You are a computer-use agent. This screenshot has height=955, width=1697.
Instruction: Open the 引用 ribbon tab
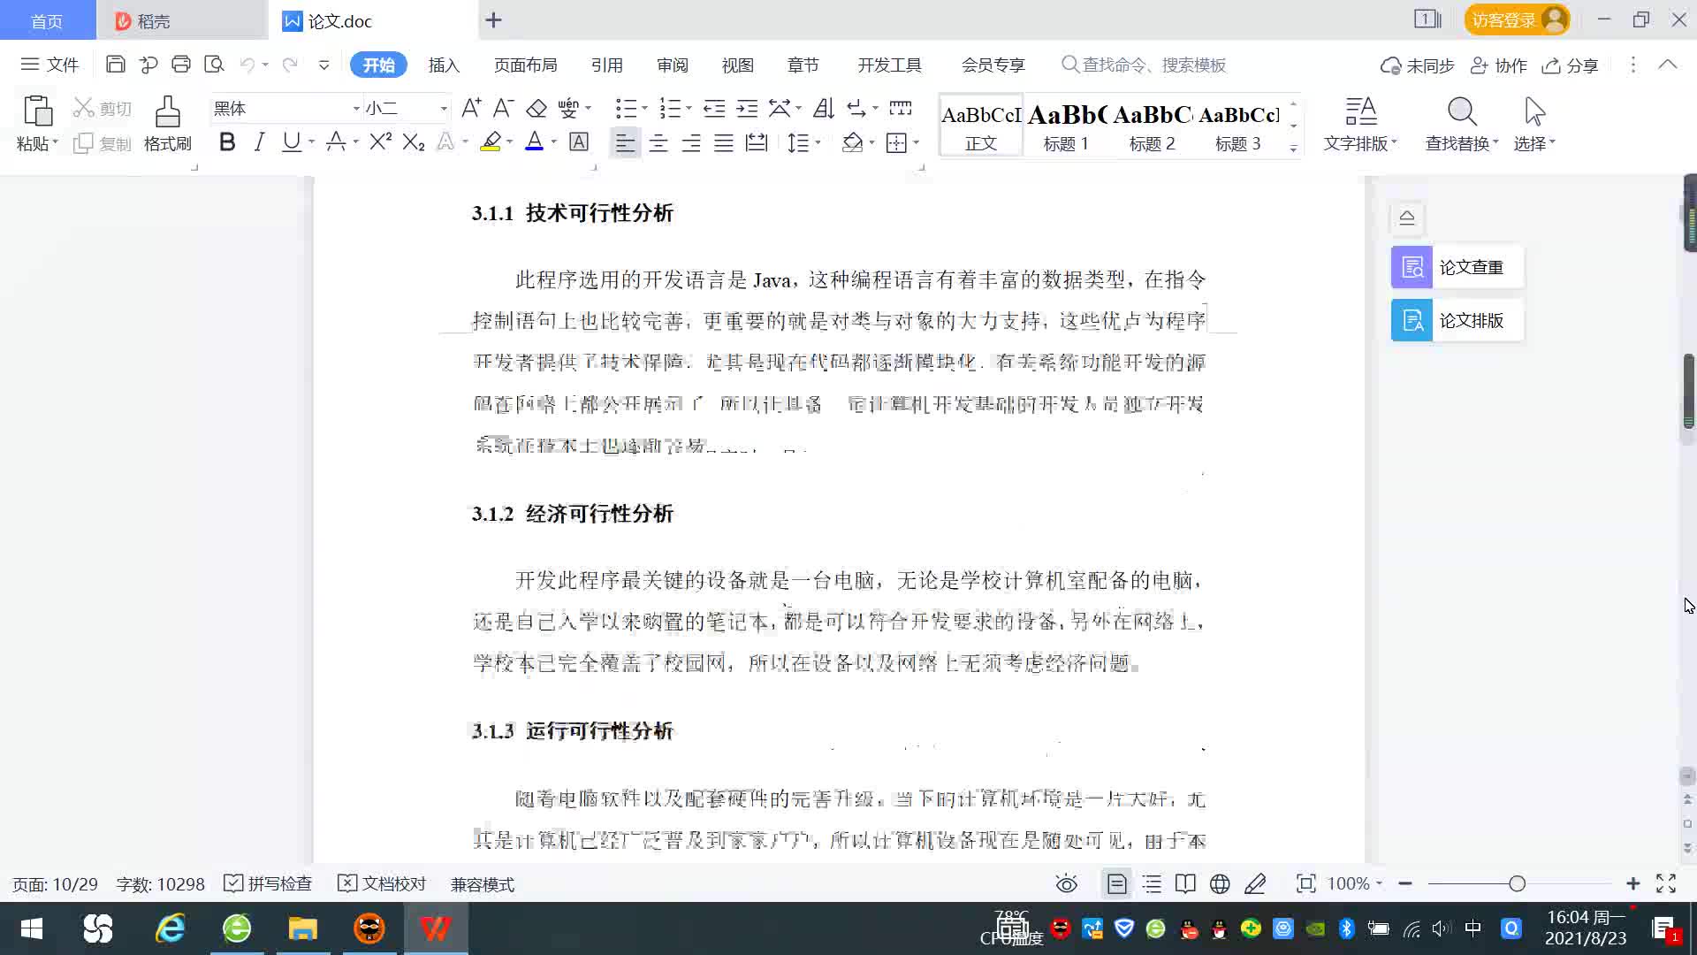tap(606, 65)
